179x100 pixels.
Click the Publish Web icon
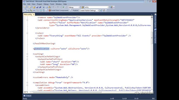(101, 11)
